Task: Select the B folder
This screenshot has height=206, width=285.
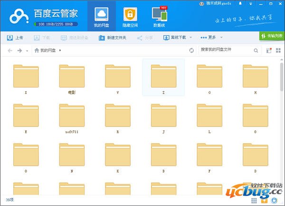Action: coord(163,158)
